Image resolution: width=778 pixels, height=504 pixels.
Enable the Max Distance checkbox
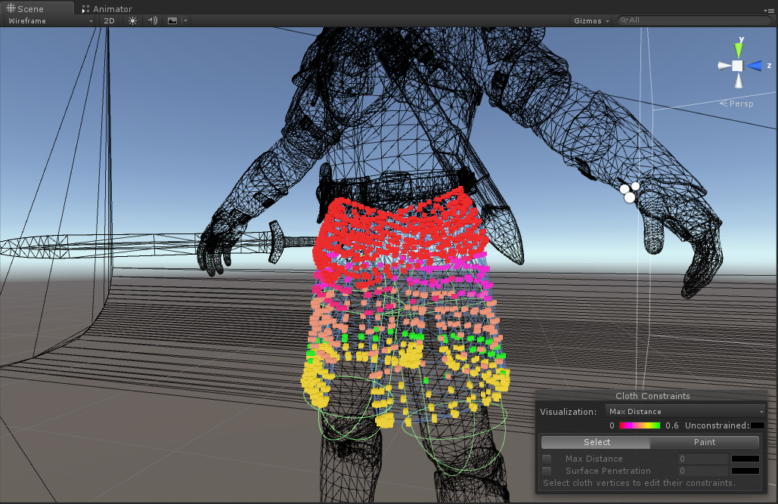click(x=547, y=459)
